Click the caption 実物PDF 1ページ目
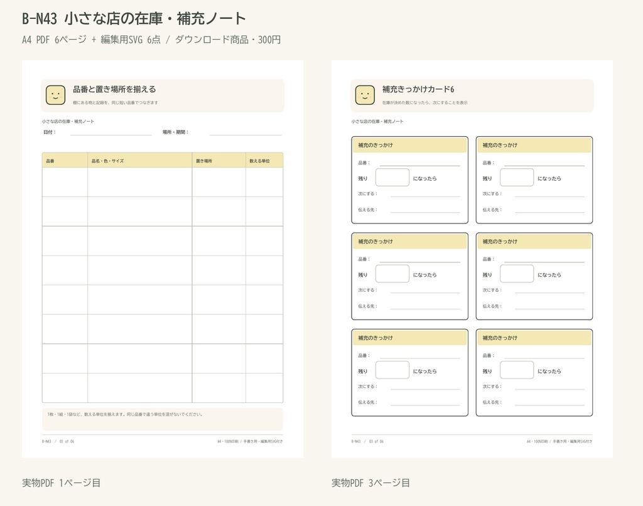The image size is (643, 506). point(61,483)
